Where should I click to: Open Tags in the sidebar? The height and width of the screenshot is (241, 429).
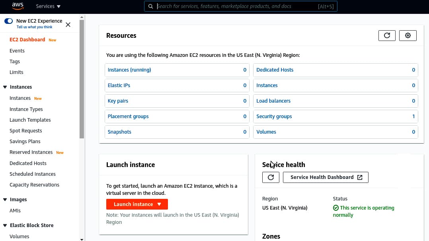15,62
